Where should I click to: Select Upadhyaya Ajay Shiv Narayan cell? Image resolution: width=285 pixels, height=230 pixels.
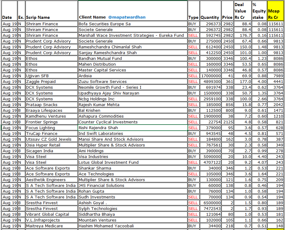pyautogui.click(x=133, y=93)
